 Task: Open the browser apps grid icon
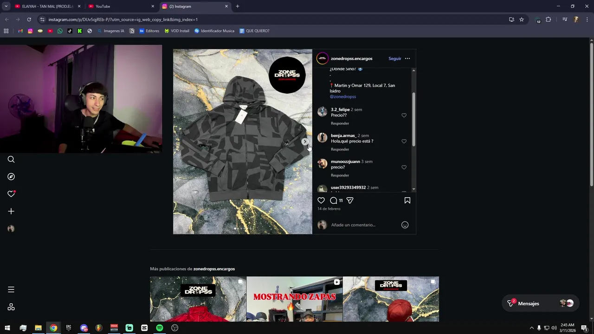pyautogui.click(x=6, y=31)
